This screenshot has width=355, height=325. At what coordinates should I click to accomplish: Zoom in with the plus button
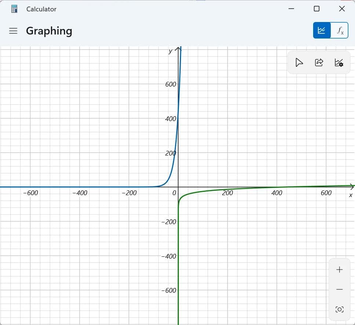click(x=339, y=270)
